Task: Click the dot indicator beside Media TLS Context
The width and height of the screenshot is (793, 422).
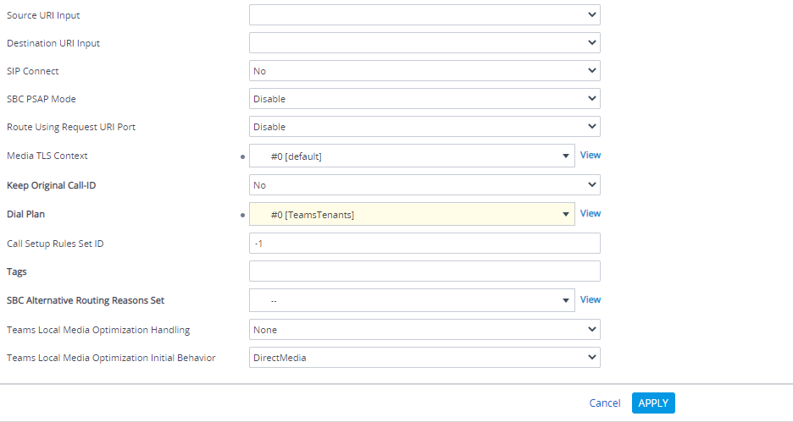Action: pos(243,157)
